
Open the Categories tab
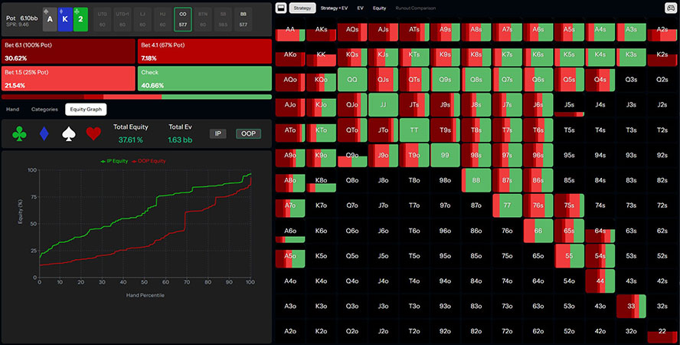(x=44, y=110)
